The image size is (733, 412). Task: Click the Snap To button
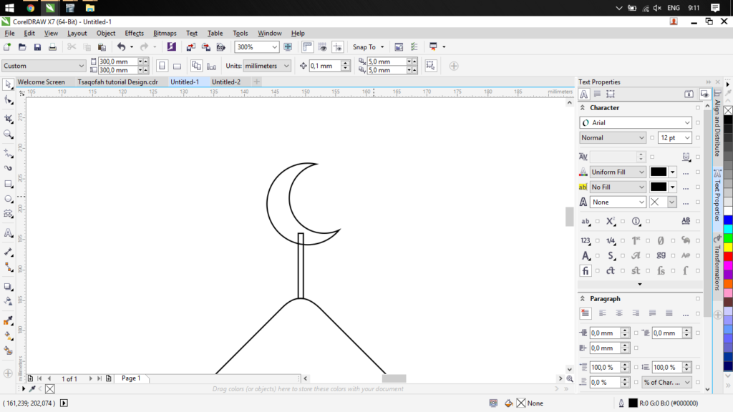(364, 47)
